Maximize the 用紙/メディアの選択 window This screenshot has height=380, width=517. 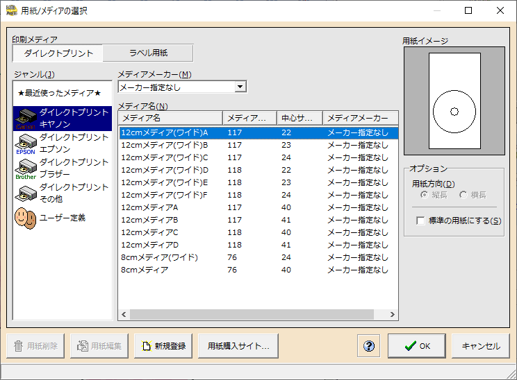pyautogui.click(x=468, y=10)
